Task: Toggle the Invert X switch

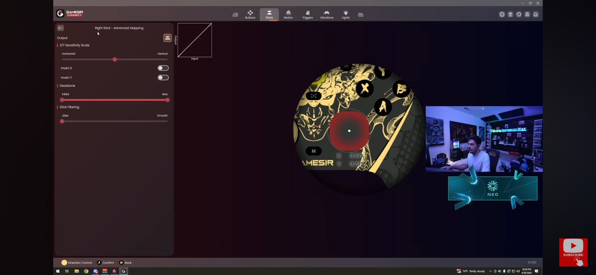Action: click(163, 68)
